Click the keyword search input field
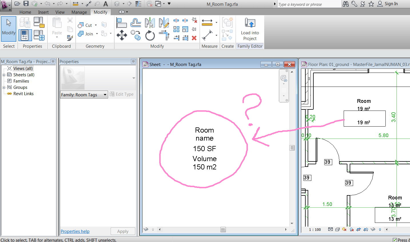The width and height of the screenshot is (410, 242). coord(309,4)
